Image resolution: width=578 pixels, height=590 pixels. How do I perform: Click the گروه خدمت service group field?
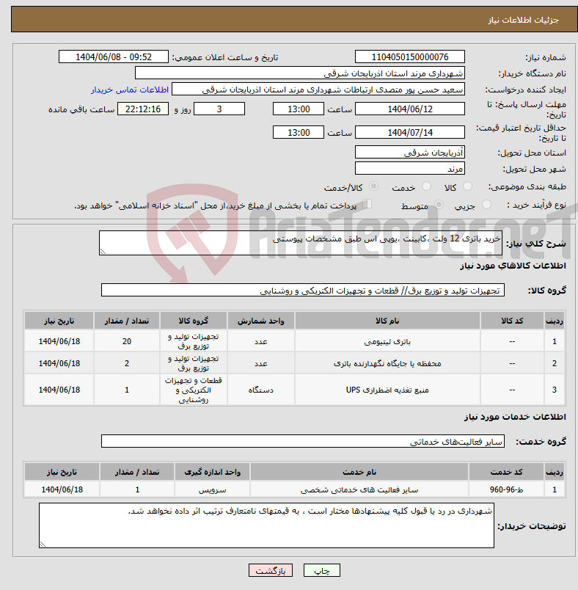pos(303,441)
